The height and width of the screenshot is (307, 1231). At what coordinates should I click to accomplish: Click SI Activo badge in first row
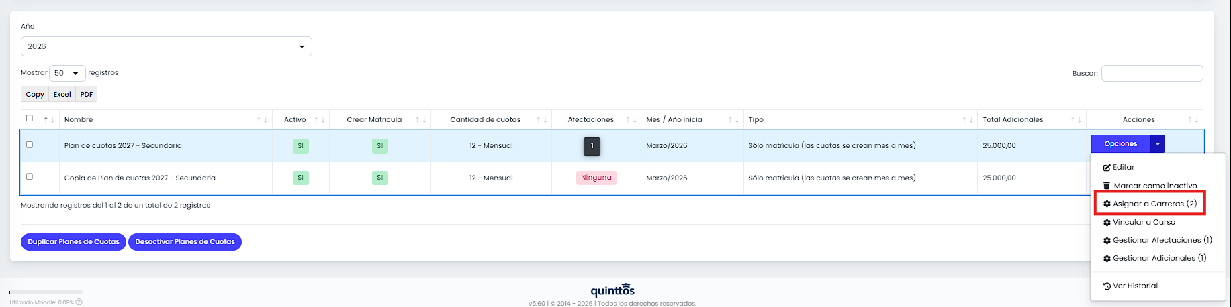click(300, 145)
